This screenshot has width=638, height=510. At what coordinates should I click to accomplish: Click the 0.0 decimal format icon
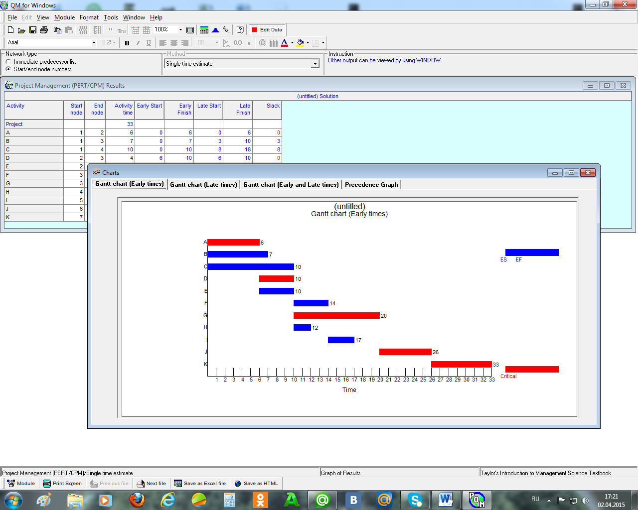tap(238, 43)
